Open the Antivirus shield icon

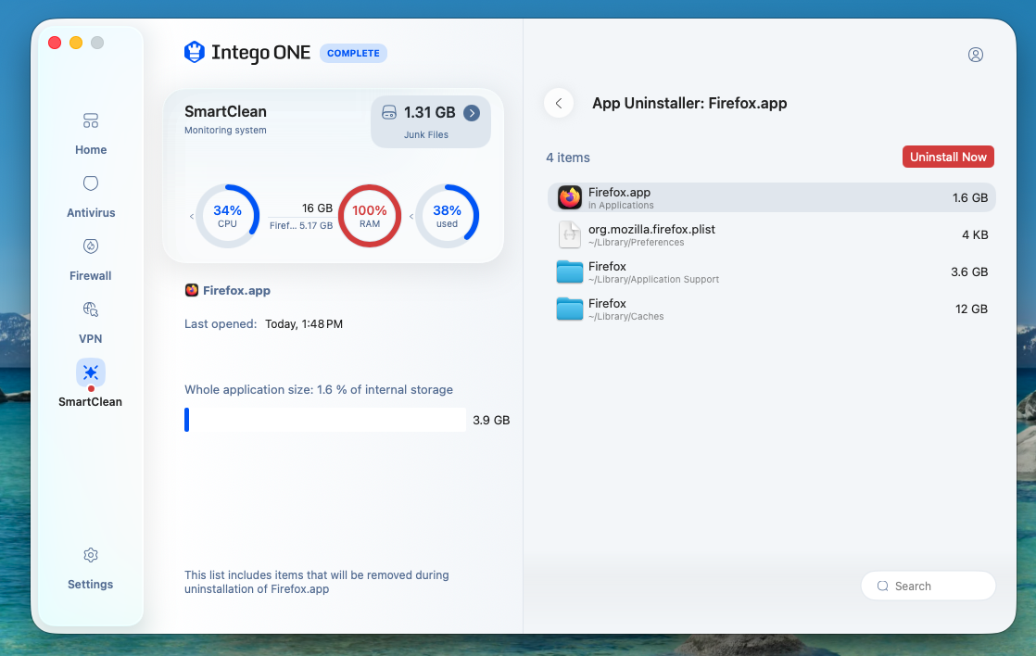(91, 183)
